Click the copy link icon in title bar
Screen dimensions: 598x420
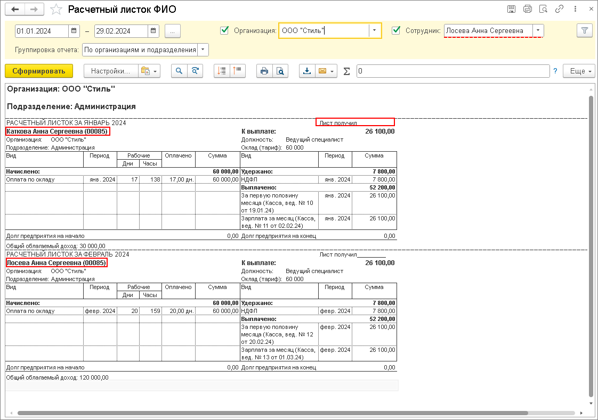click(559, 9)
